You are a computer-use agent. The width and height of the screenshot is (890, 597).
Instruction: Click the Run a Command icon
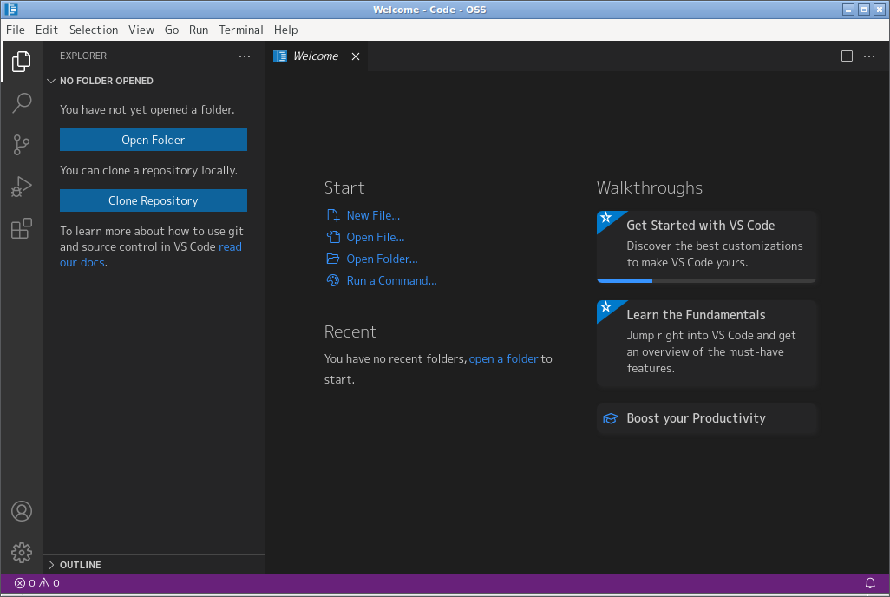(332, 280)
